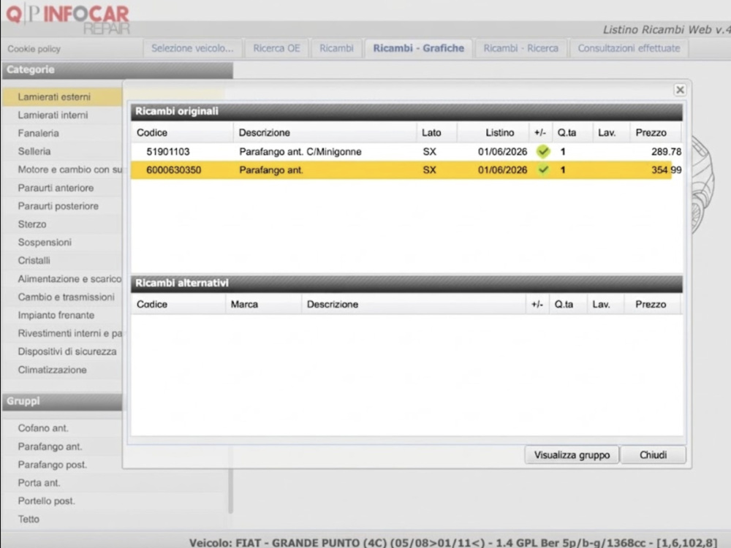Close the parts dialog with the X button

point(680,90)
